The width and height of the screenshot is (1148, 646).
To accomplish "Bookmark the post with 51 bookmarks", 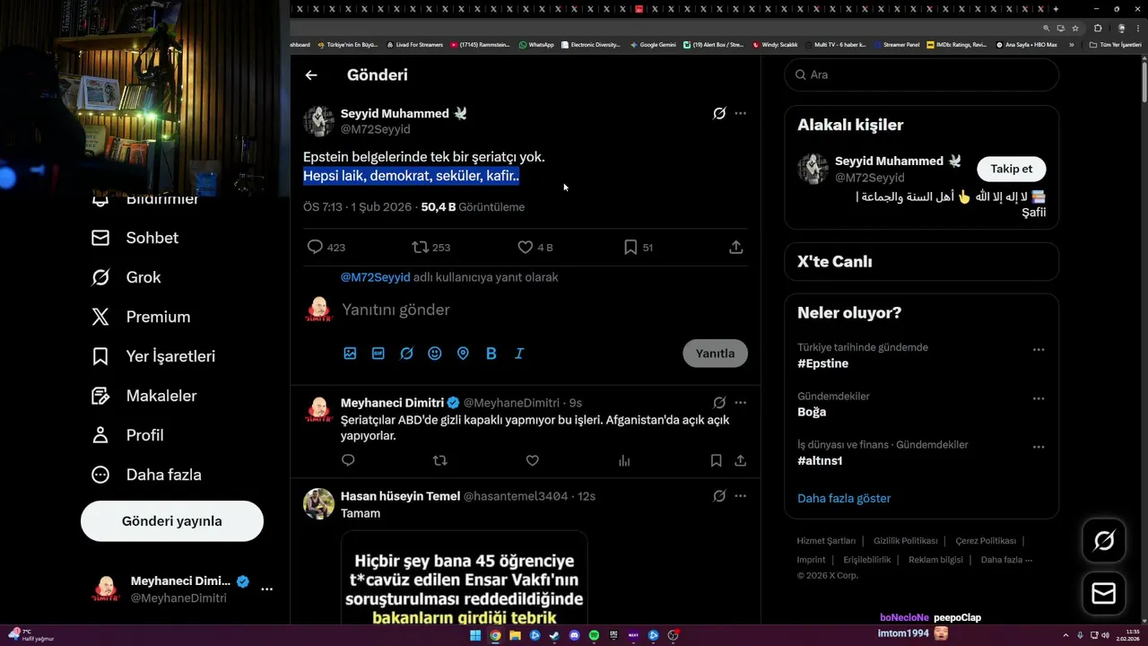I will (631, 247).
